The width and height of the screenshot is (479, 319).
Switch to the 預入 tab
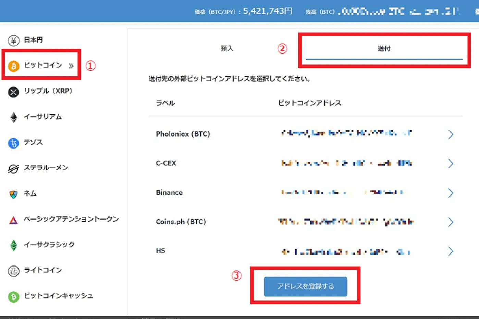coord(227,48)
